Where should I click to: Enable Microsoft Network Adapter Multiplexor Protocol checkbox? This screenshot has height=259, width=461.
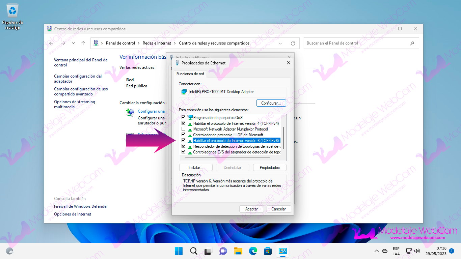pos(184,129)
